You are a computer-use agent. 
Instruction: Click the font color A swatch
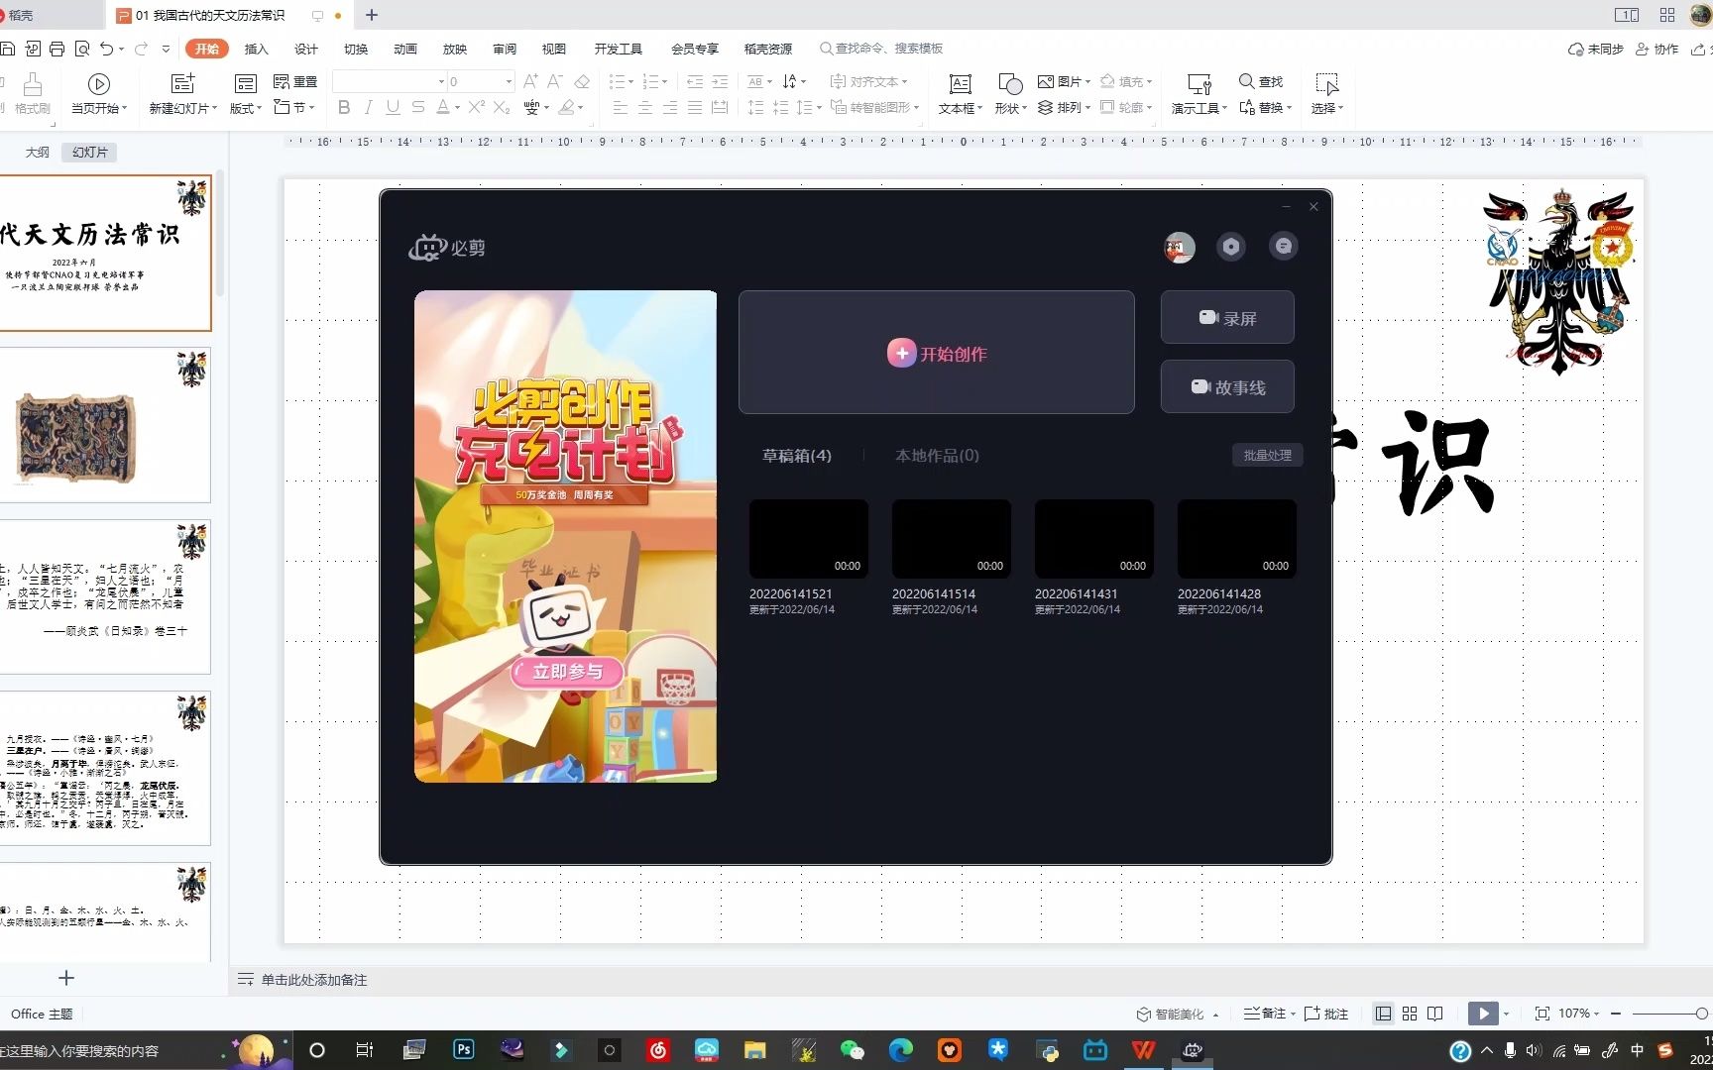[x=443, y=107]
